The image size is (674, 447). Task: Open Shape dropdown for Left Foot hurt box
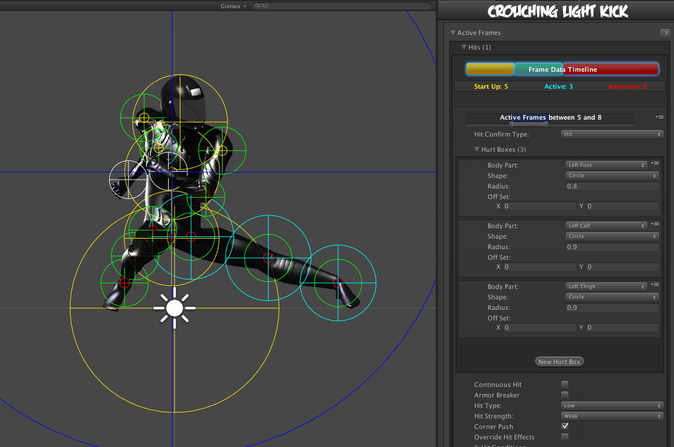[612, 176]
